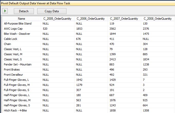The image size is (175, 113).
Task: Click the Fender Set - Mountain cell
Action: 18,64
